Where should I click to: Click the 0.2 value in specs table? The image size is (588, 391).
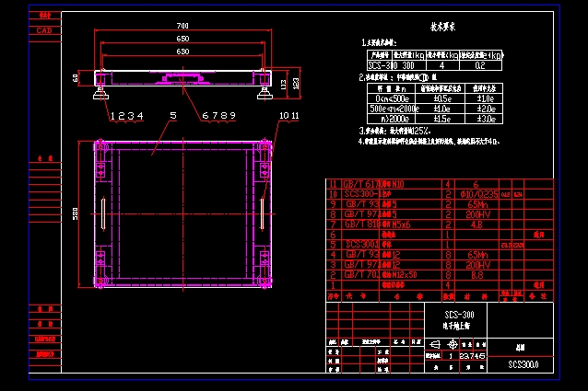[480, 65]
